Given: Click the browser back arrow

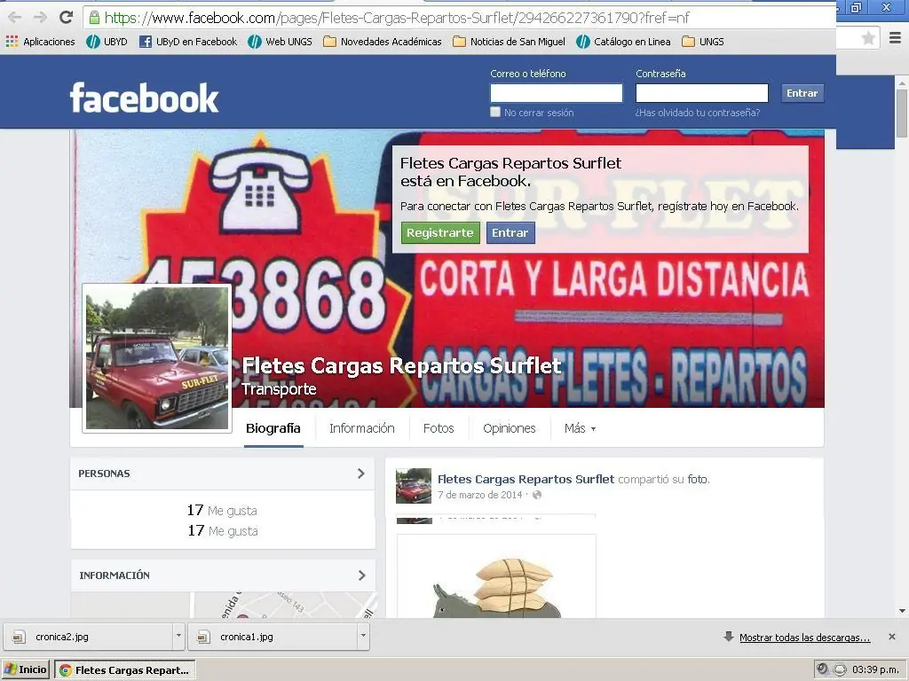Looking at the screenshot, I should (x=14, y=18).
